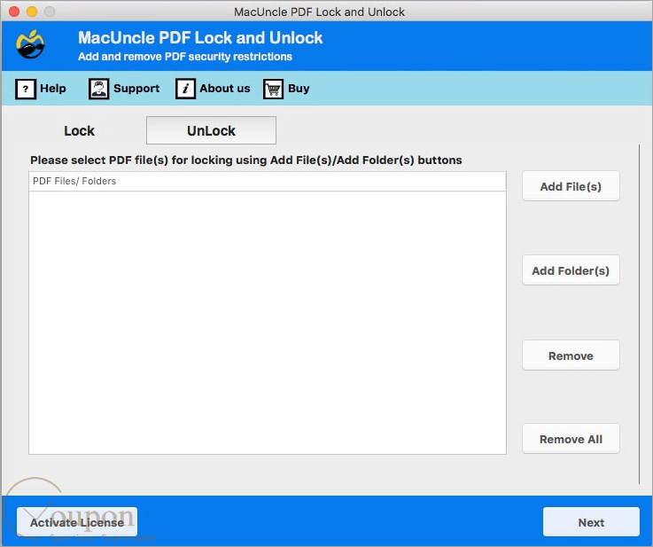The height and width of the screenshot is (547, 653).
Task: Click the PDF Files/ Folders column header
Action: coord(268,181)
